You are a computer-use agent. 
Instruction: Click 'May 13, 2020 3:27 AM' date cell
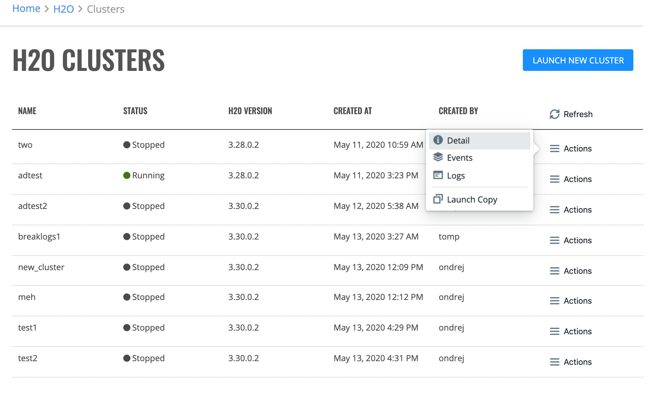(376, 237)
